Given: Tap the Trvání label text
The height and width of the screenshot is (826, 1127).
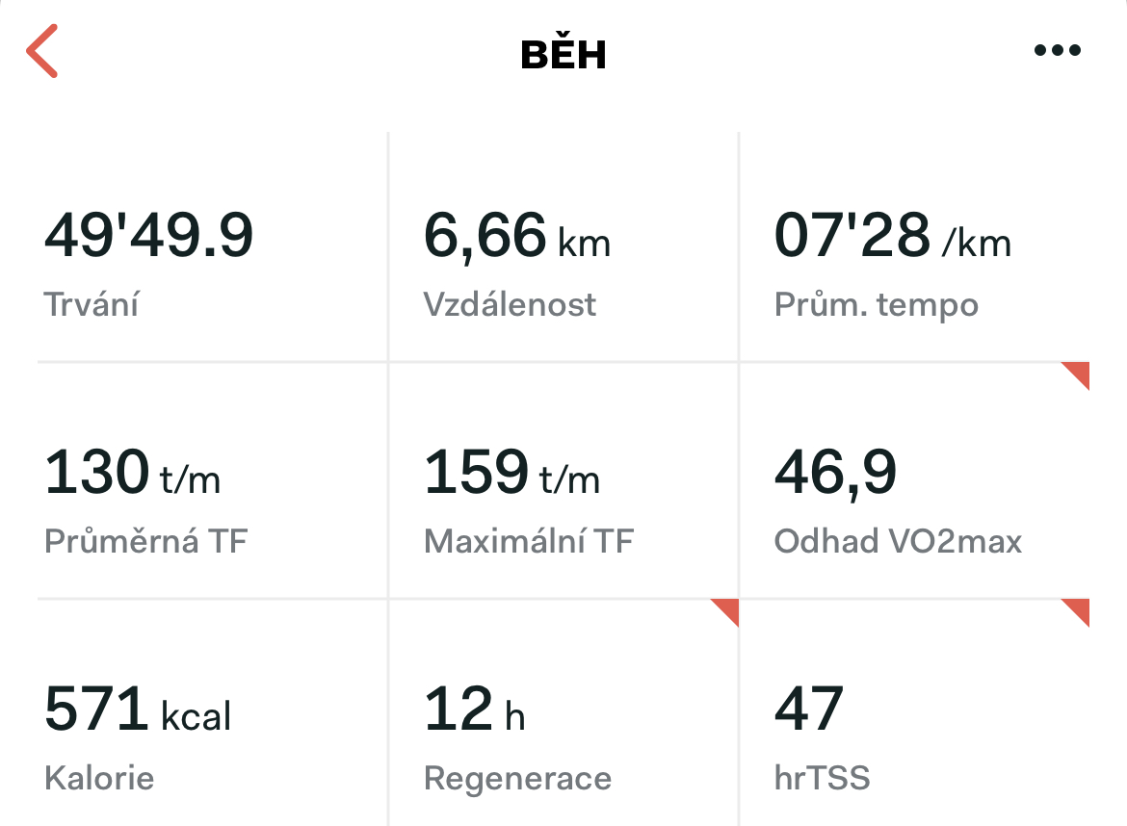Looking at the screenshot, I should pyautogui.click(x=92, y=304).
